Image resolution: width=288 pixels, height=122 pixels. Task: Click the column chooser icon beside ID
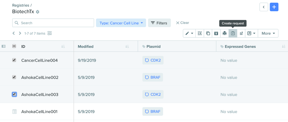(4, 46)
